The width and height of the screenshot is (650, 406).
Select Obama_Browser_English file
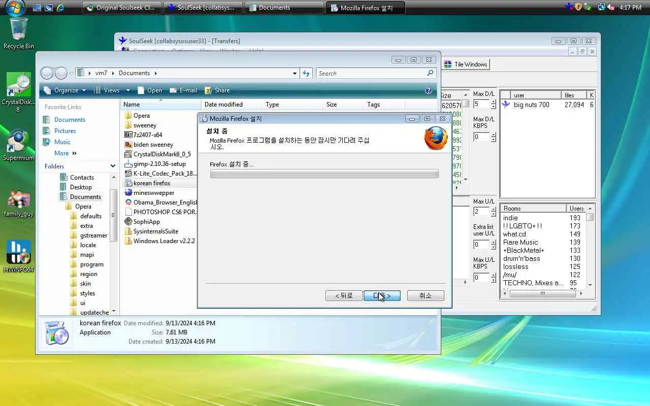point(160,202)
